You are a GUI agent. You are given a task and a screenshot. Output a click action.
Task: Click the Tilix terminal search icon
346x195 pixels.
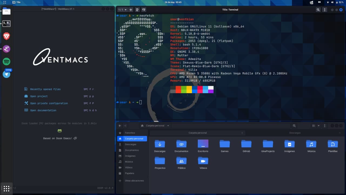click(318, 10)
